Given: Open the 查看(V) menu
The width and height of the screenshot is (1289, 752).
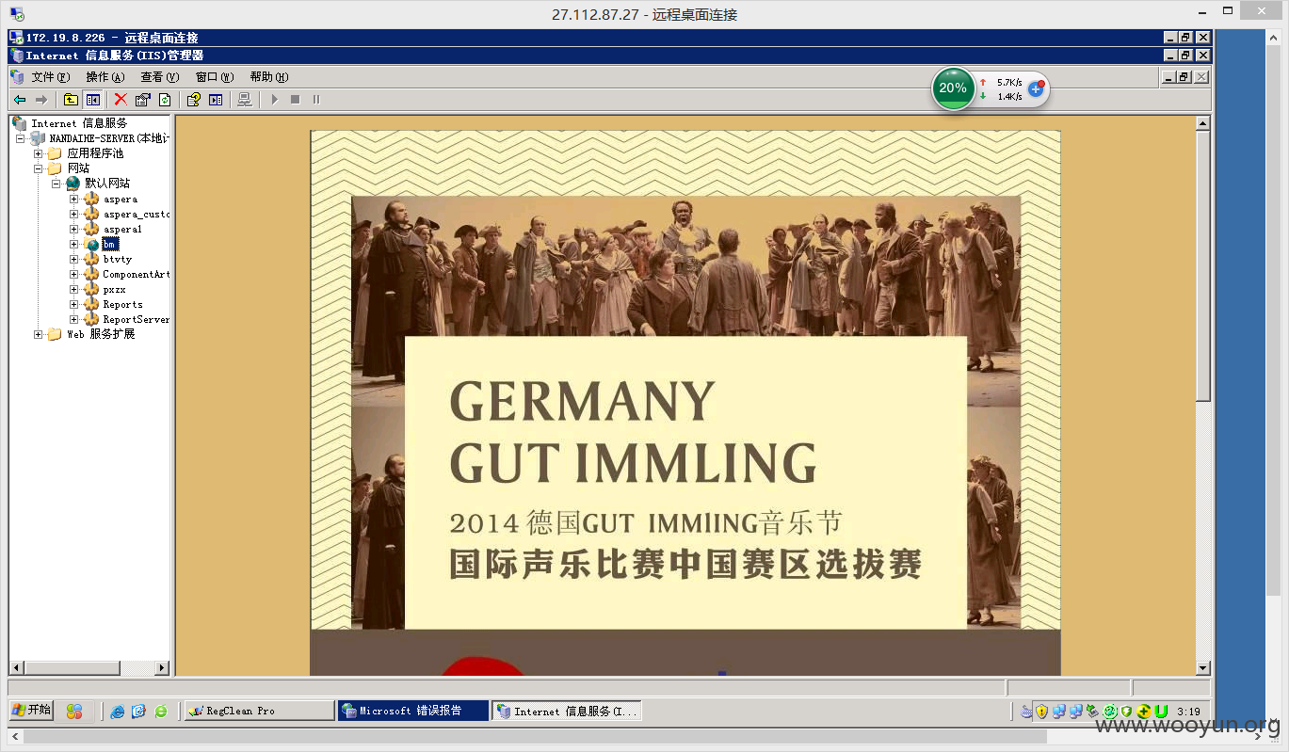Looking at the screenshot, I should pyautogui.click(x=159, y=77).
